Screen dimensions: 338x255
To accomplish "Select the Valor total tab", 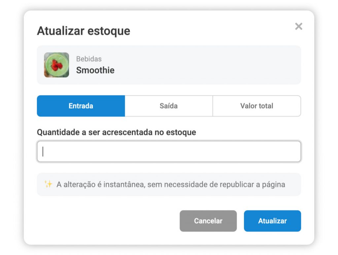I will 257,106.
